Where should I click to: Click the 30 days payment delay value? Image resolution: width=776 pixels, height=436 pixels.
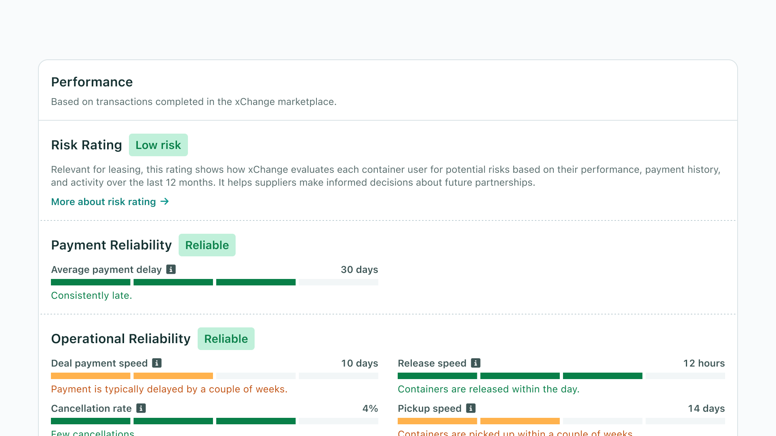(359, 269)
